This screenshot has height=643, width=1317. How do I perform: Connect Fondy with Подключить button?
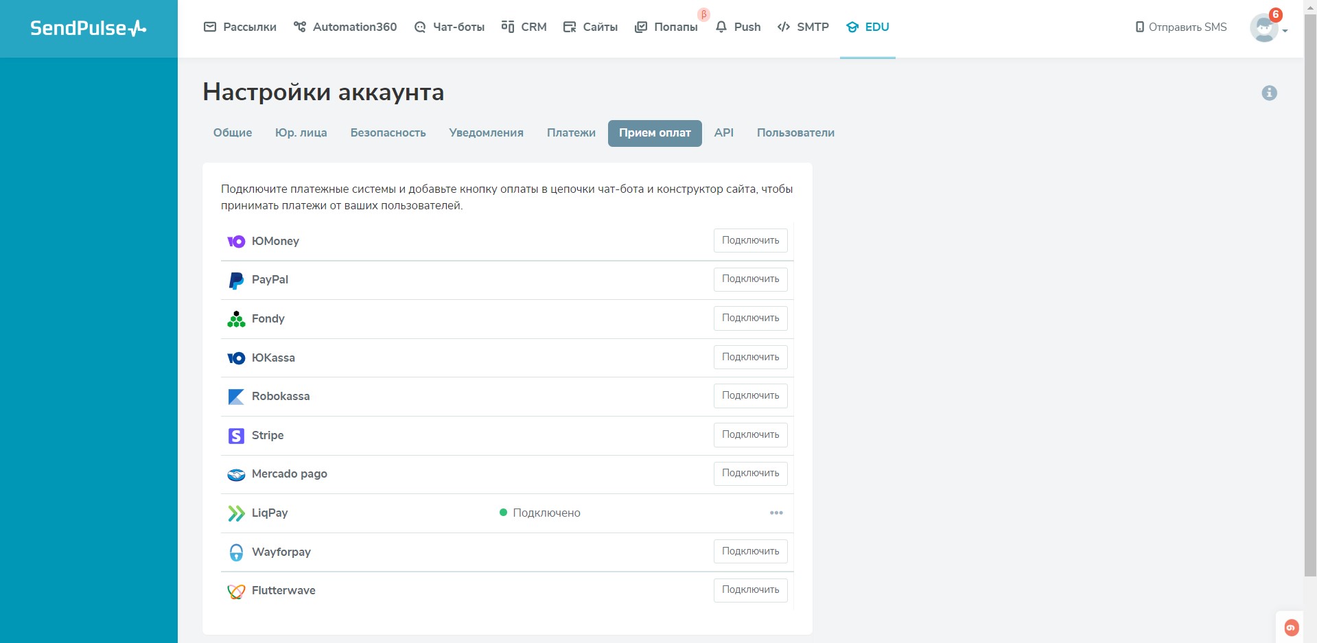coord(751,318)
